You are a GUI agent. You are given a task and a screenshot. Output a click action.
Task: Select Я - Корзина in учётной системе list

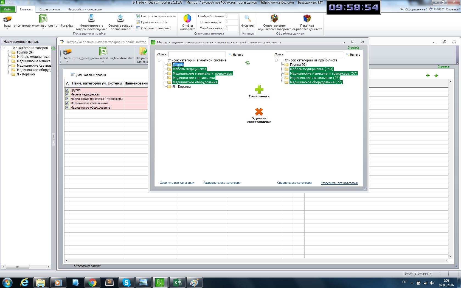click(182, 87)
